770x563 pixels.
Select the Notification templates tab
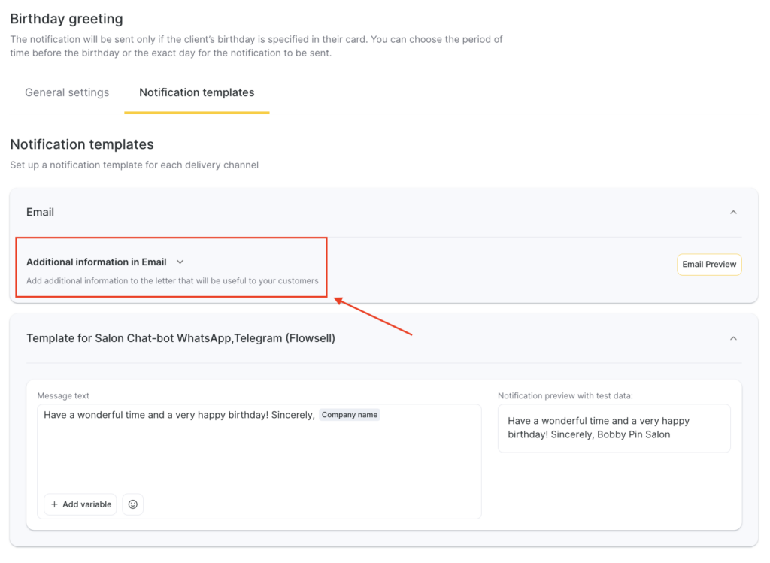tap(196, 92)
